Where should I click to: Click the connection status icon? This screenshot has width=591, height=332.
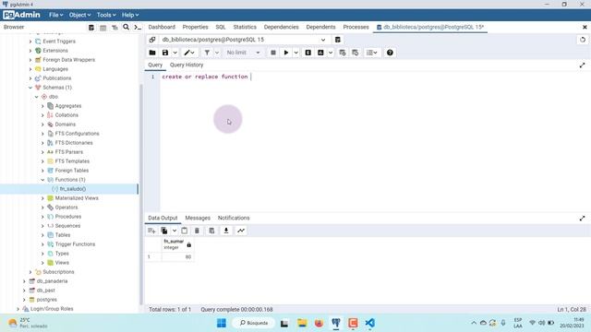pyautogui.click(x=152, y=40)
